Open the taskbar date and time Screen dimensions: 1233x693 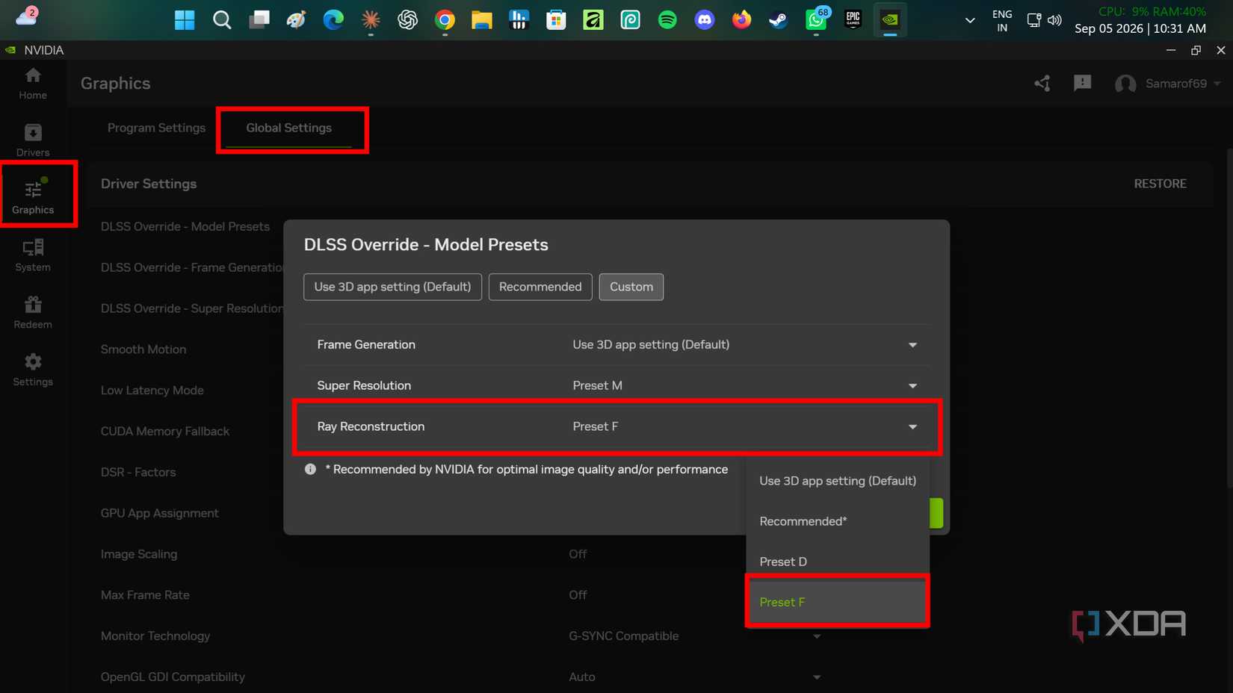click(1140, 28)
